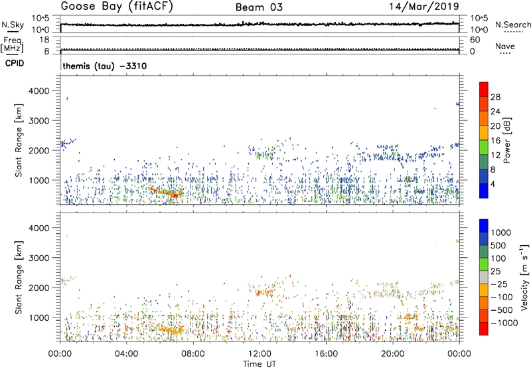Click the "Slant Range [km]" label of the power panel
This screenshot has width=531, height=368.
(x=19, y=140)
